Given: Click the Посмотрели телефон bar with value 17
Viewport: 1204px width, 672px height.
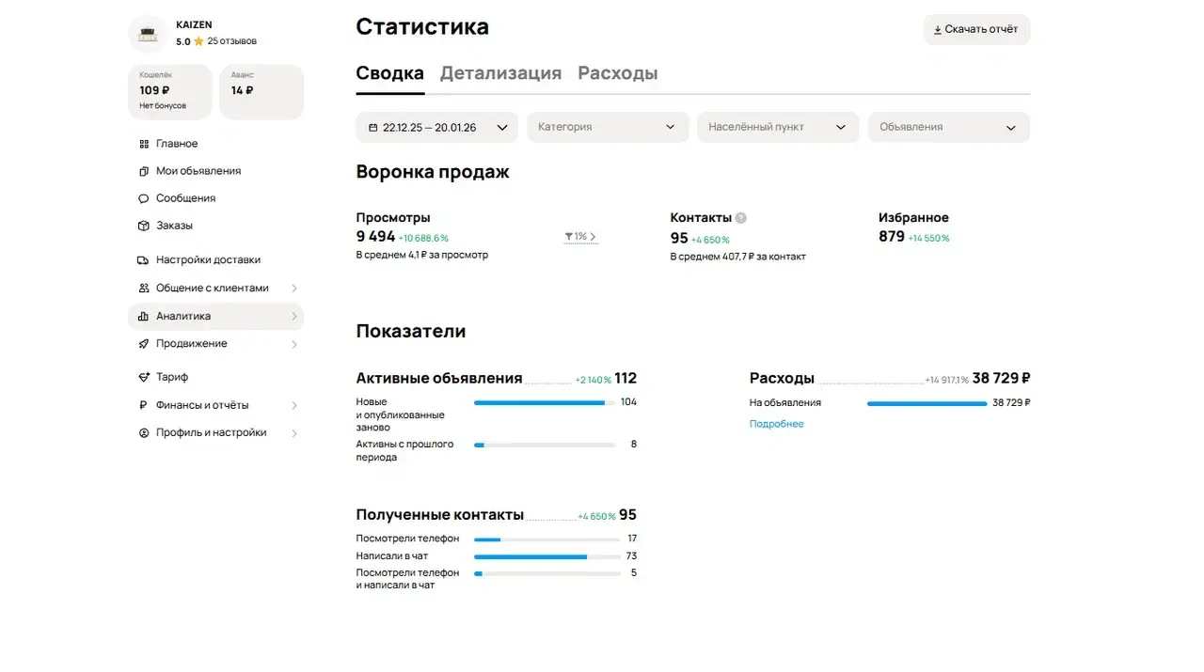Looking at the screenshot, I should coord(547,539).
